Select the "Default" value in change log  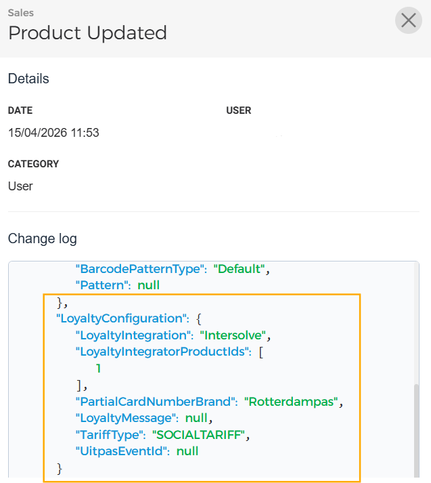pos(238,269)
